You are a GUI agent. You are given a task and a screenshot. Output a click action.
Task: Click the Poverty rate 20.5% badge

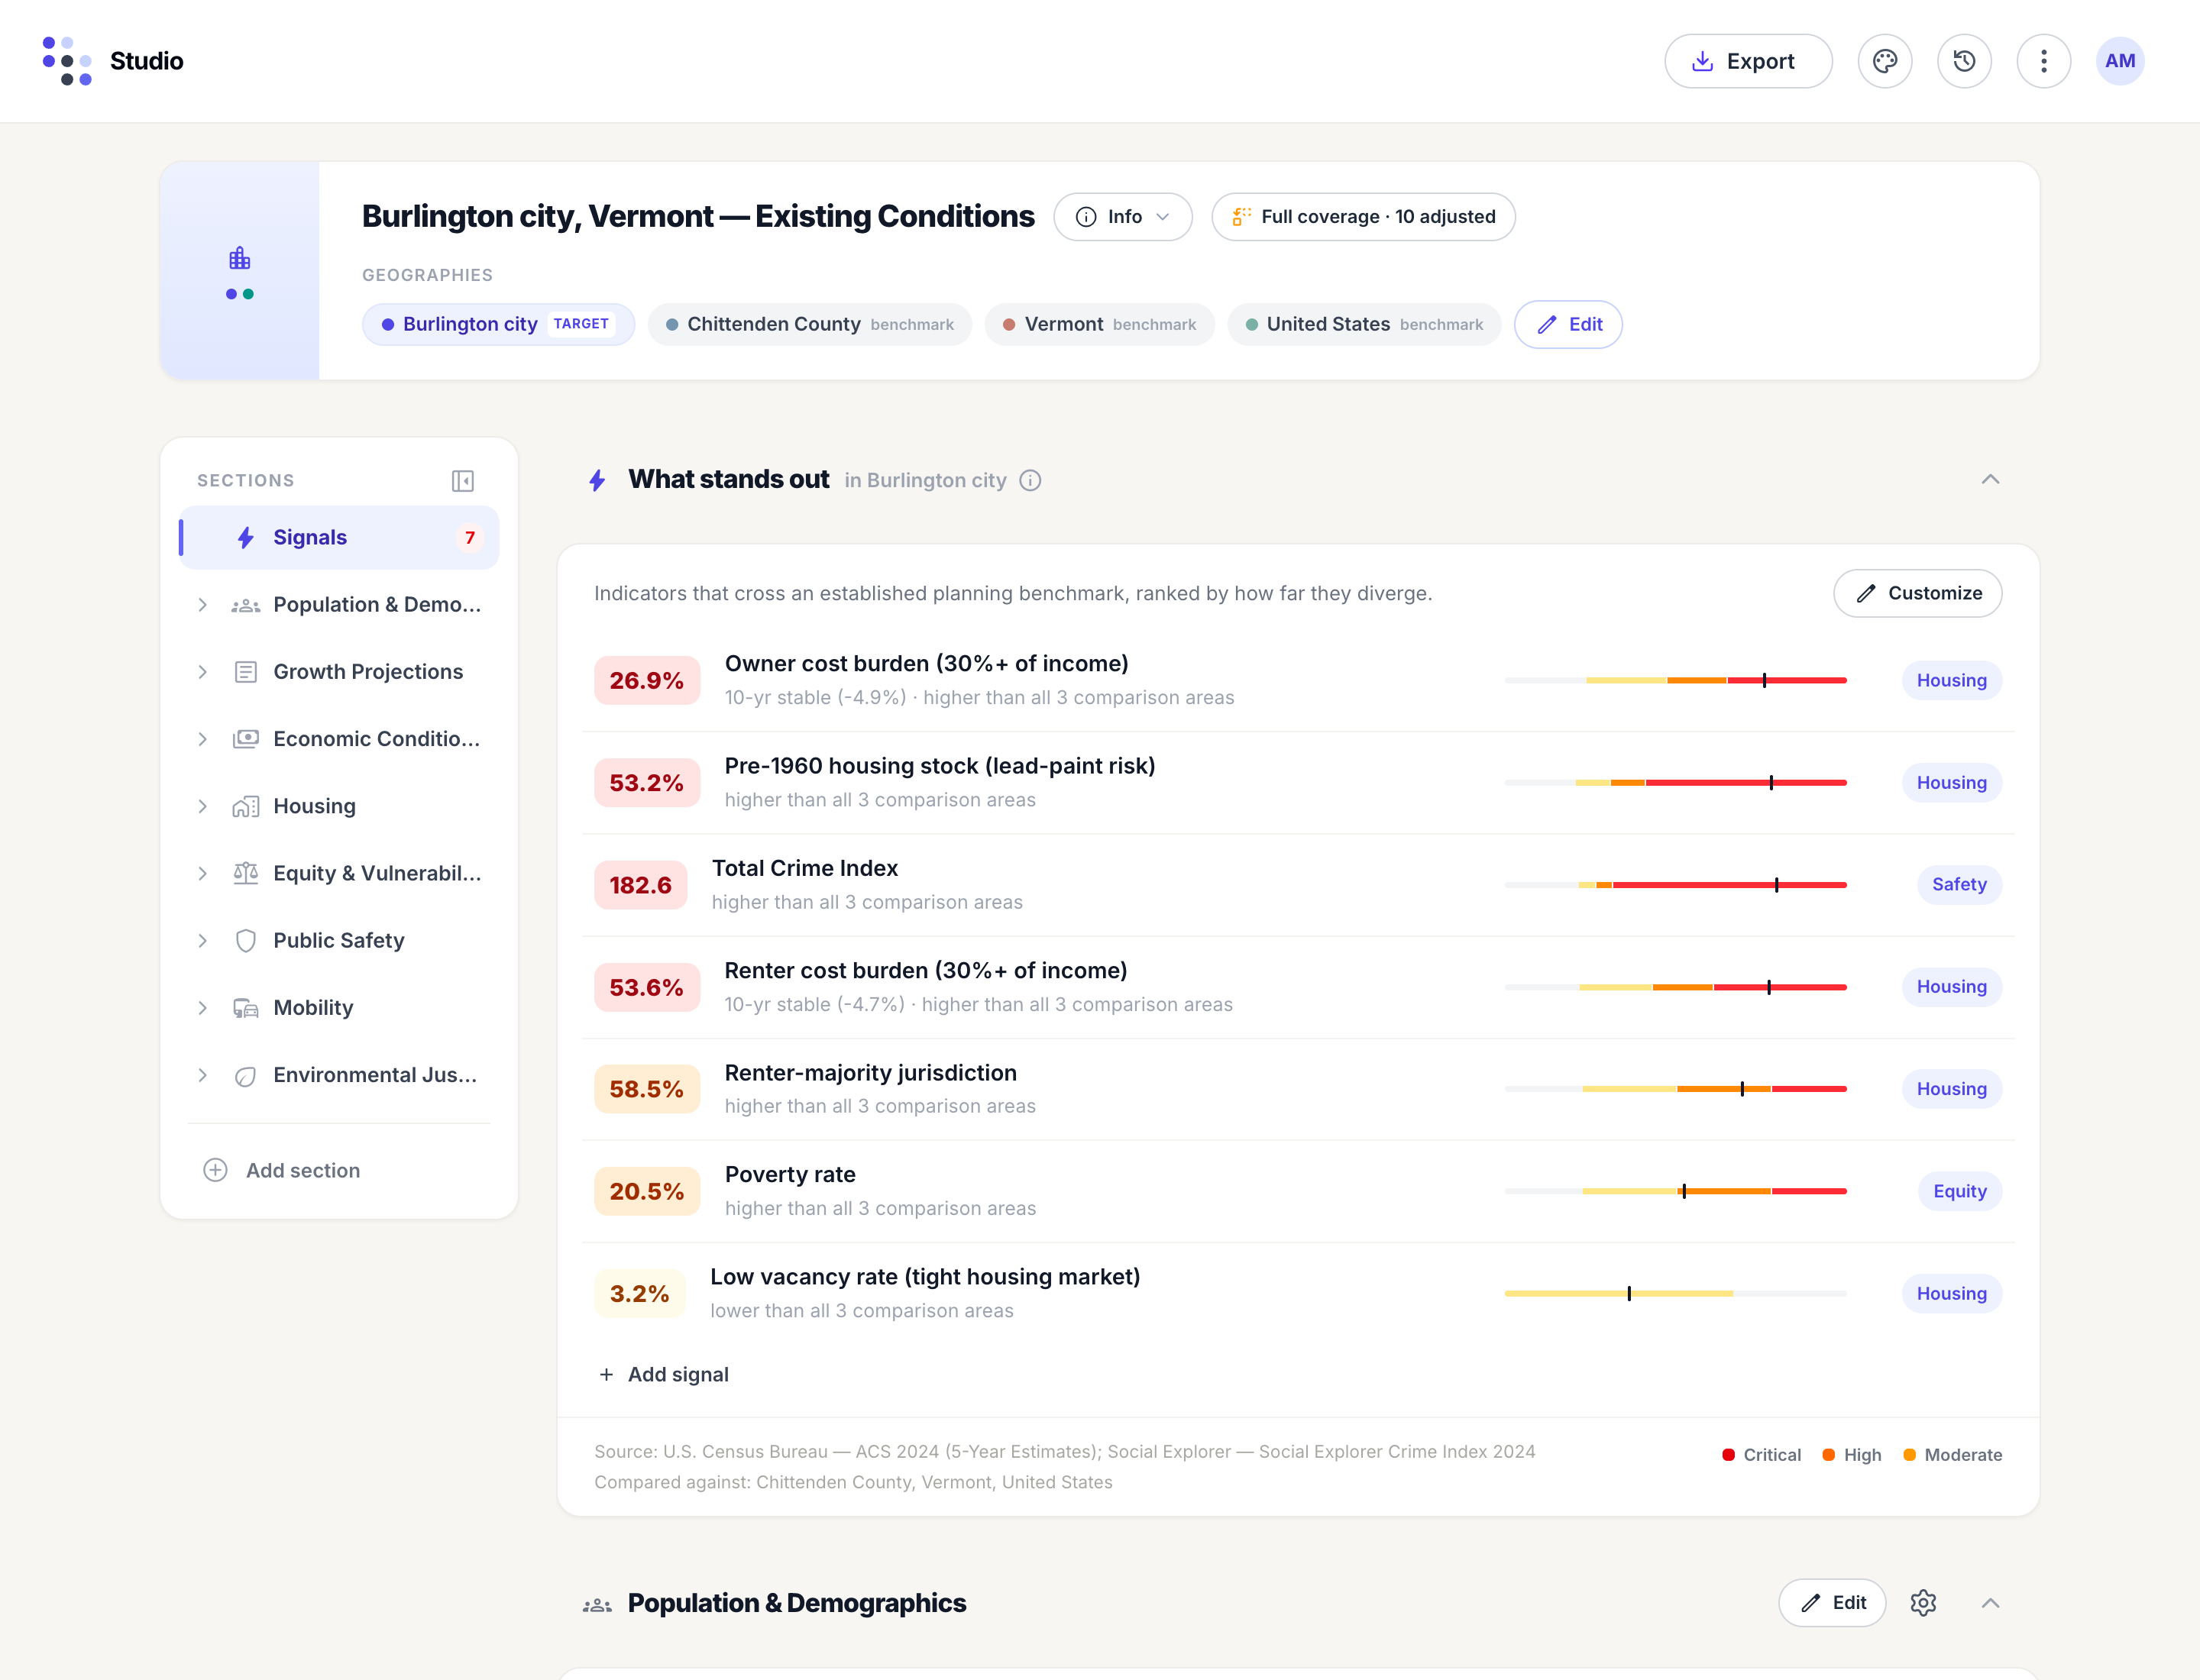tap(646, 1191)
